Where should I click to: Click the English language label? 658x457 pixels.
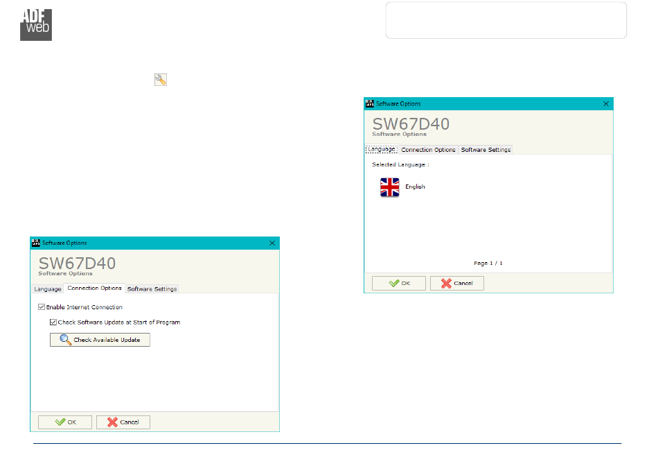pos(415,187)
